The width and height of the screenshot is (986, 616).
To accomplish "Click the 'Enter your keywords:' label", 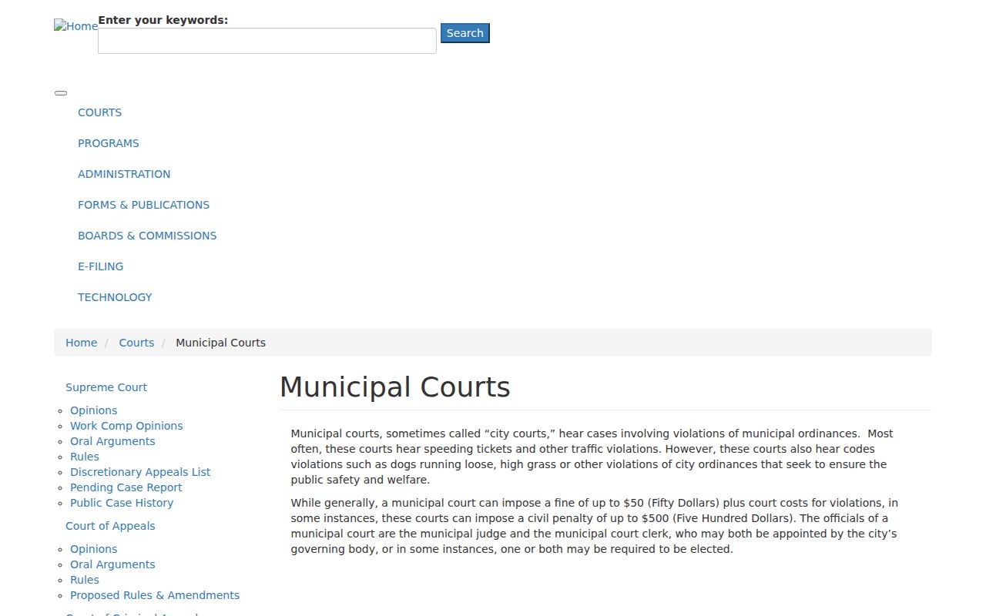I will [163, 20].
